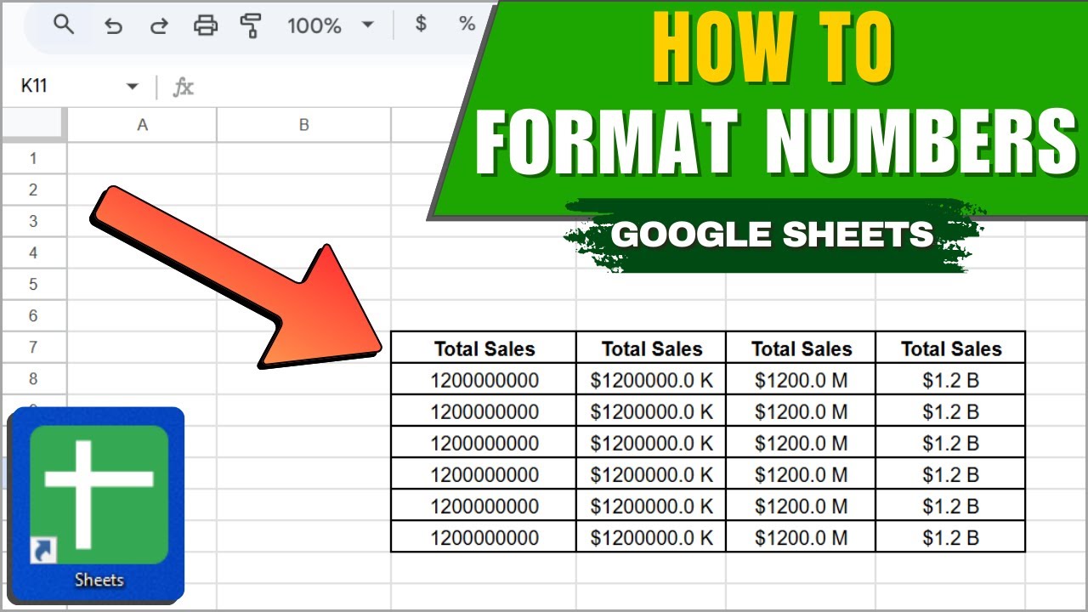
Task: Select the 1200000000 cell in row 8
Action: (484, 380)
